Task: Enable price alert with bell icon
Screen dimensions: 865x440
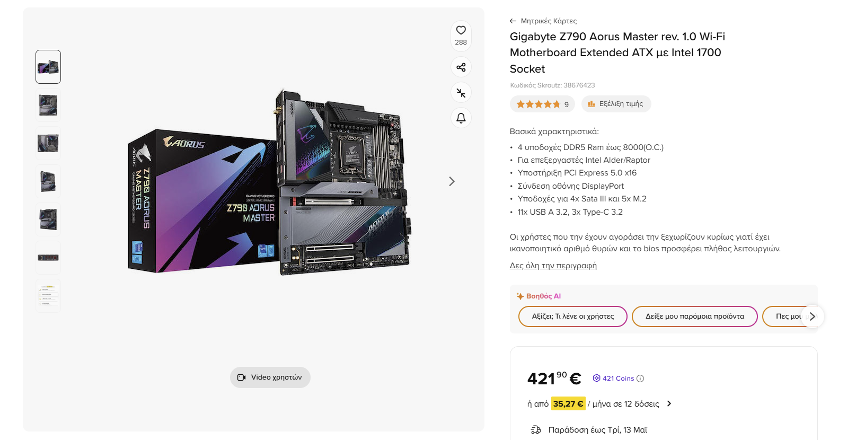Action: (461, 118)
